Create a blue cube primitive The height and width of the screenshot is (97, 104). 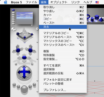[x=97, y=17]
